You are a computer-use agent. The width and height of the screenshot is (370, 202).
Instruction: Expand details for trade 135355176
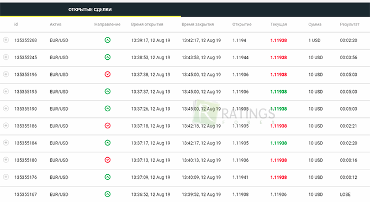click(x=6, y=177)
